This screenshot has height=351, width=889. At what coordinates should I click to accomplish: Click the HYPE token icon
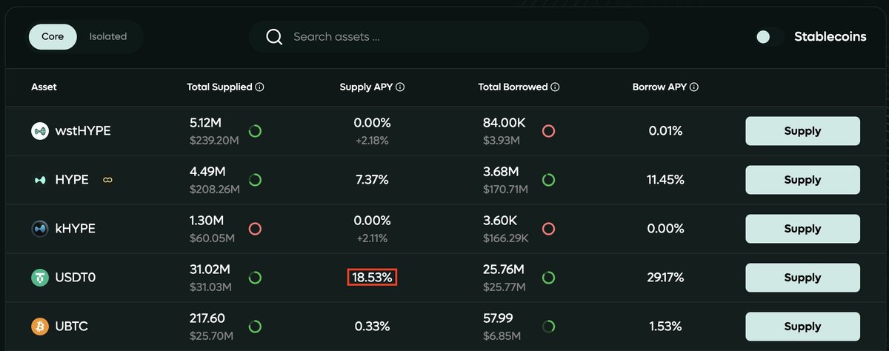coord(40,180)
